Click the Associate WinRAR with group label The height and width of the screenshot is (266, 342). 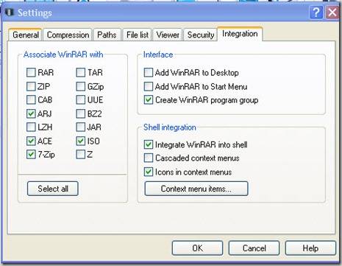pyautogui.click(x=63, y=55)
